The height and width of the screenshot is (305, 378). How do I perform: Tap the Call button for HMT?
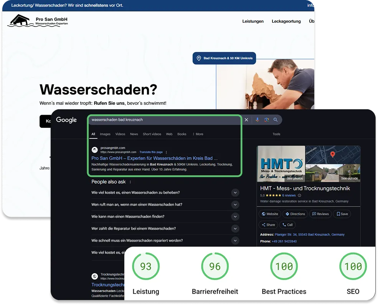tap(287, 224)
